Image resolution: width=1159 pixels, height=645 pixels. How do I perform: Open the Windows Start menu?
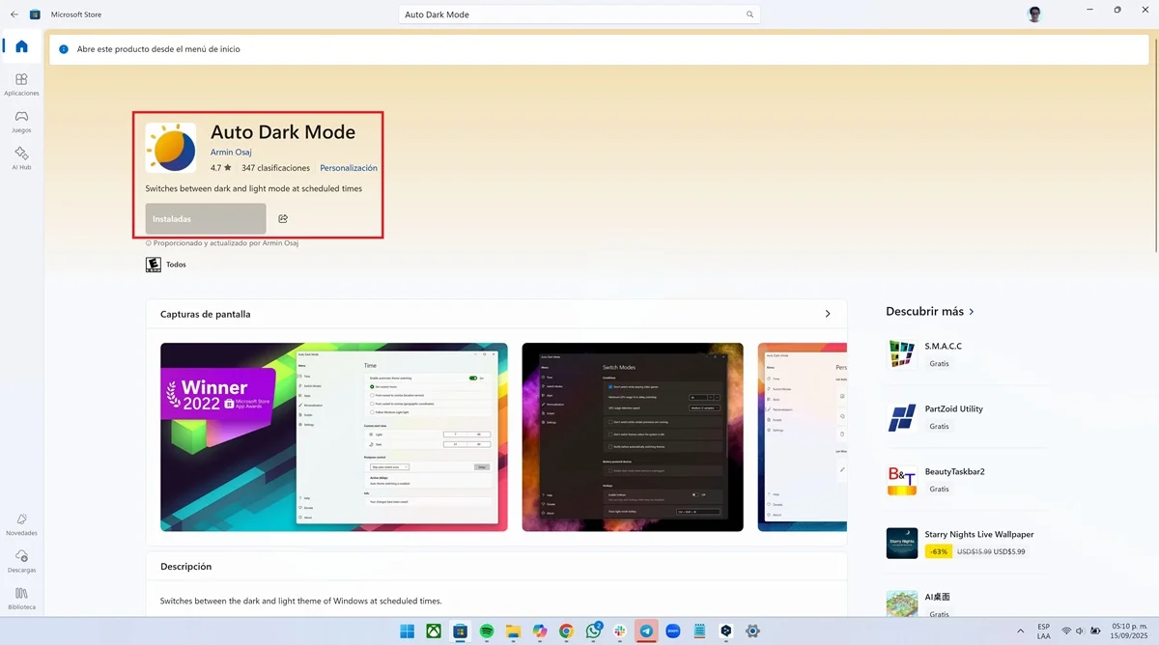[x=408, y=631]
